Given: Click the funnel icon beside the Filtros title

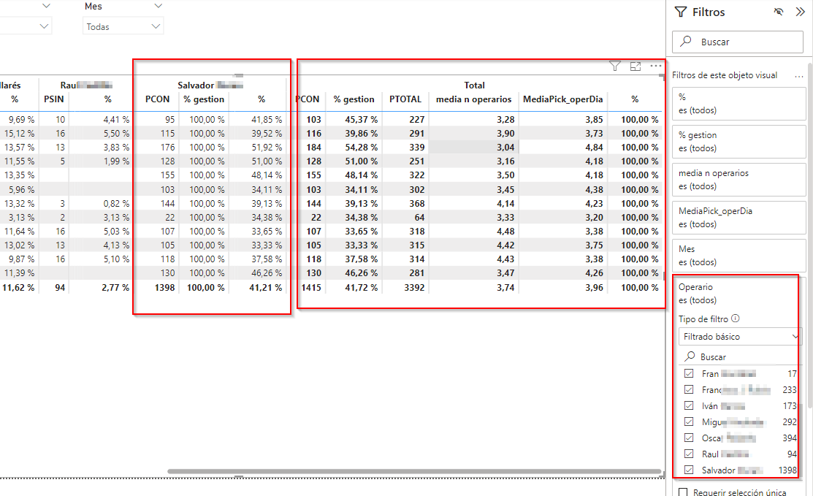Looking at the screenshot, I should (681, 12).
